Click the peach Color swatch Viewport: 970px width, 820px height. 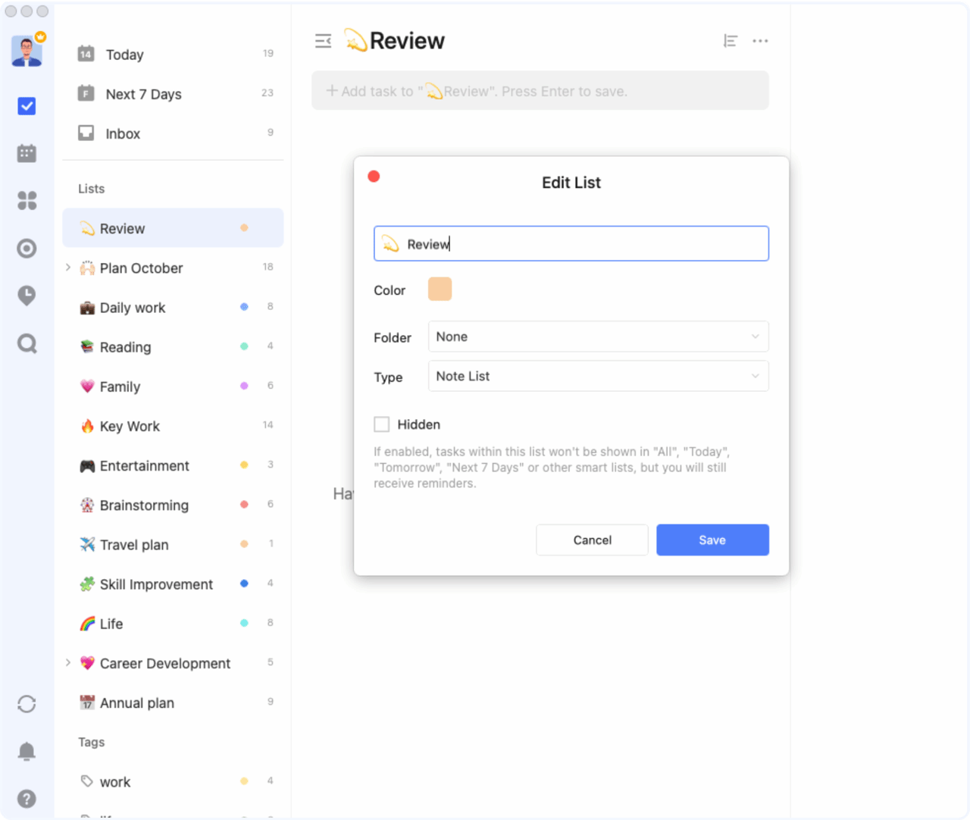[440, 290]
